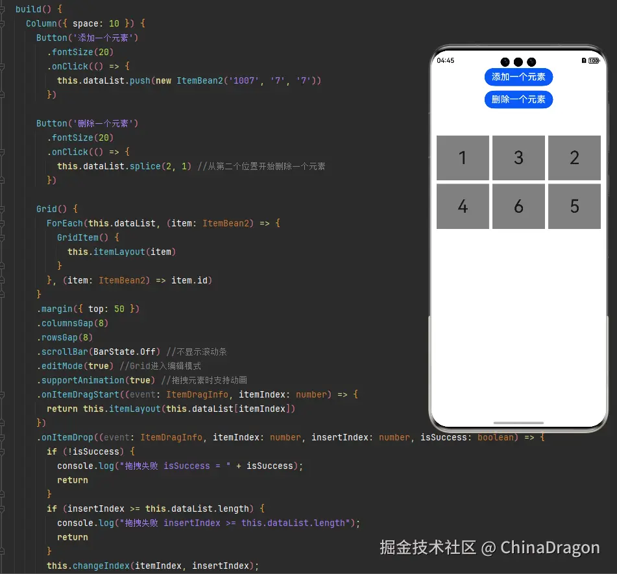Place cursor on Button('删除一个元素') code line
Image resolution: width=617 pixels, height=574 pixels.
tap(87, 123)
